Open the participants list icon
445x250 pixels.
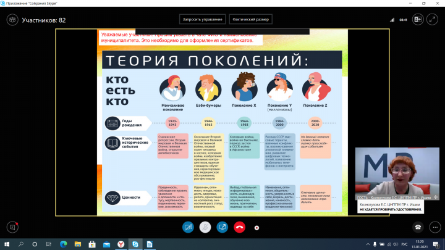coord(11,20)
